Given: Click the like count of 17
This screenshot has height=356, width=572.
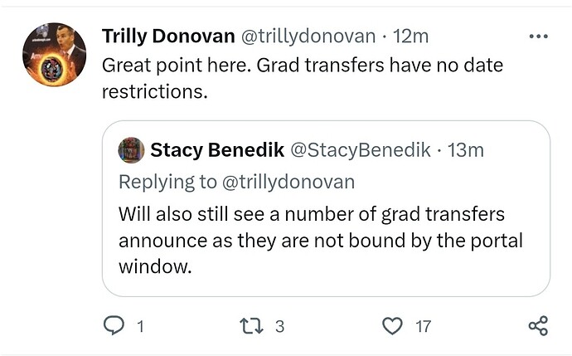Looking at the screenshot, I should pos(423,326).
